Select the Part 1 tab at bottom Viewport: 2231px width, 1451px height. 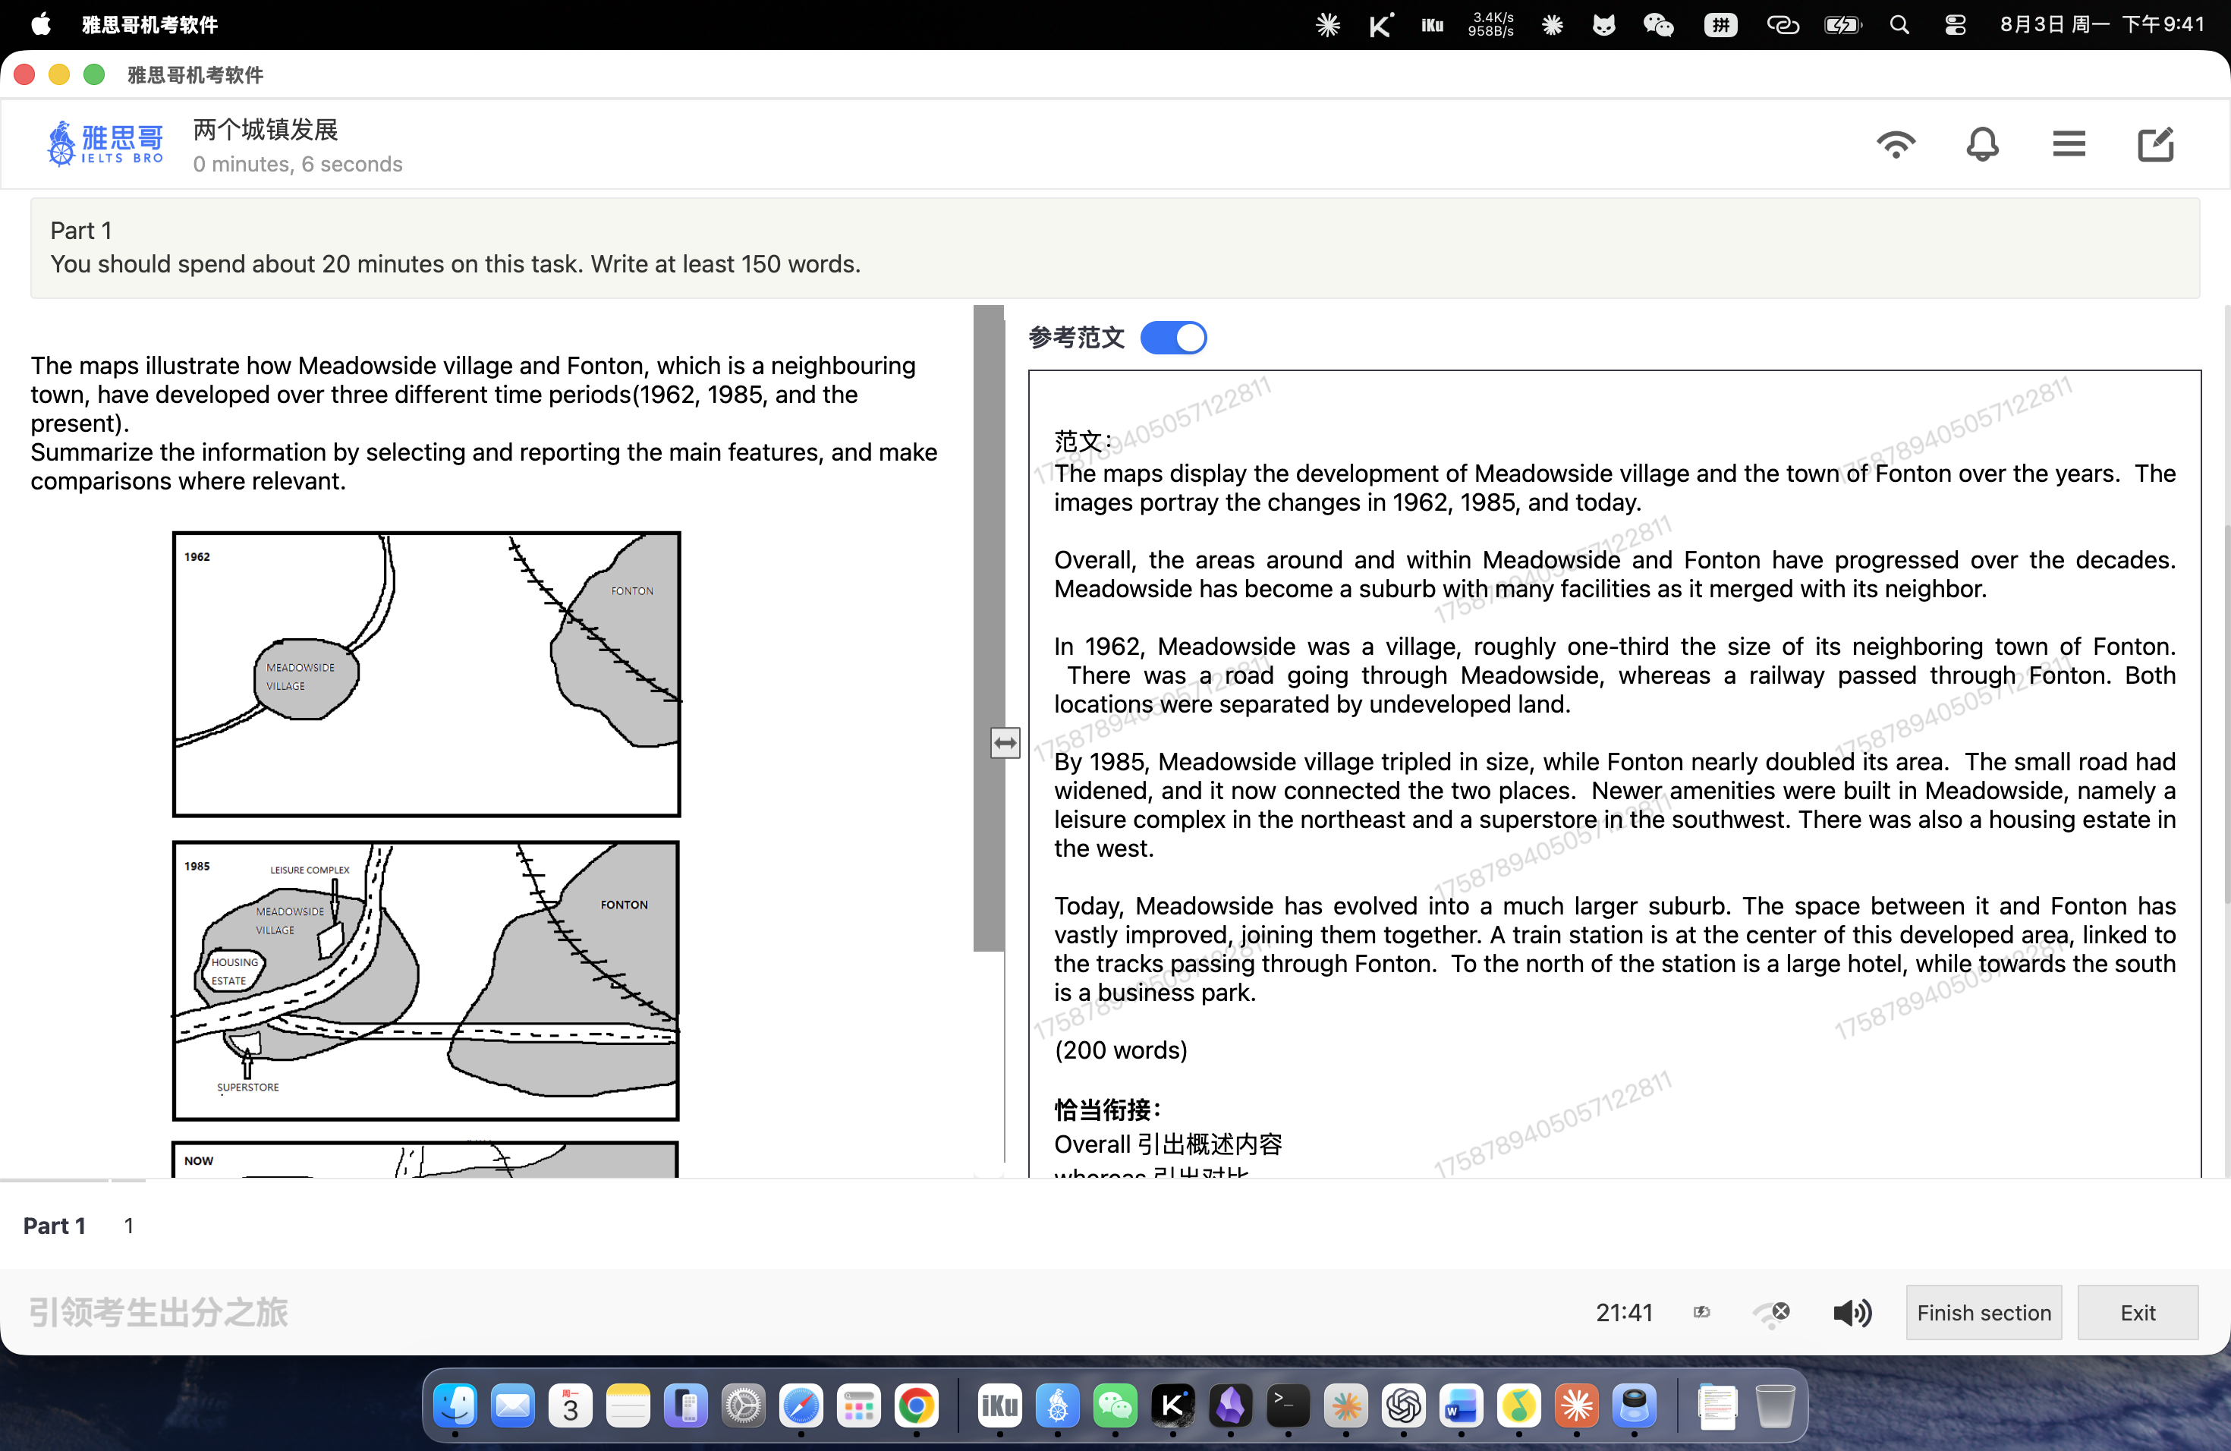[x=55, y=1225]
